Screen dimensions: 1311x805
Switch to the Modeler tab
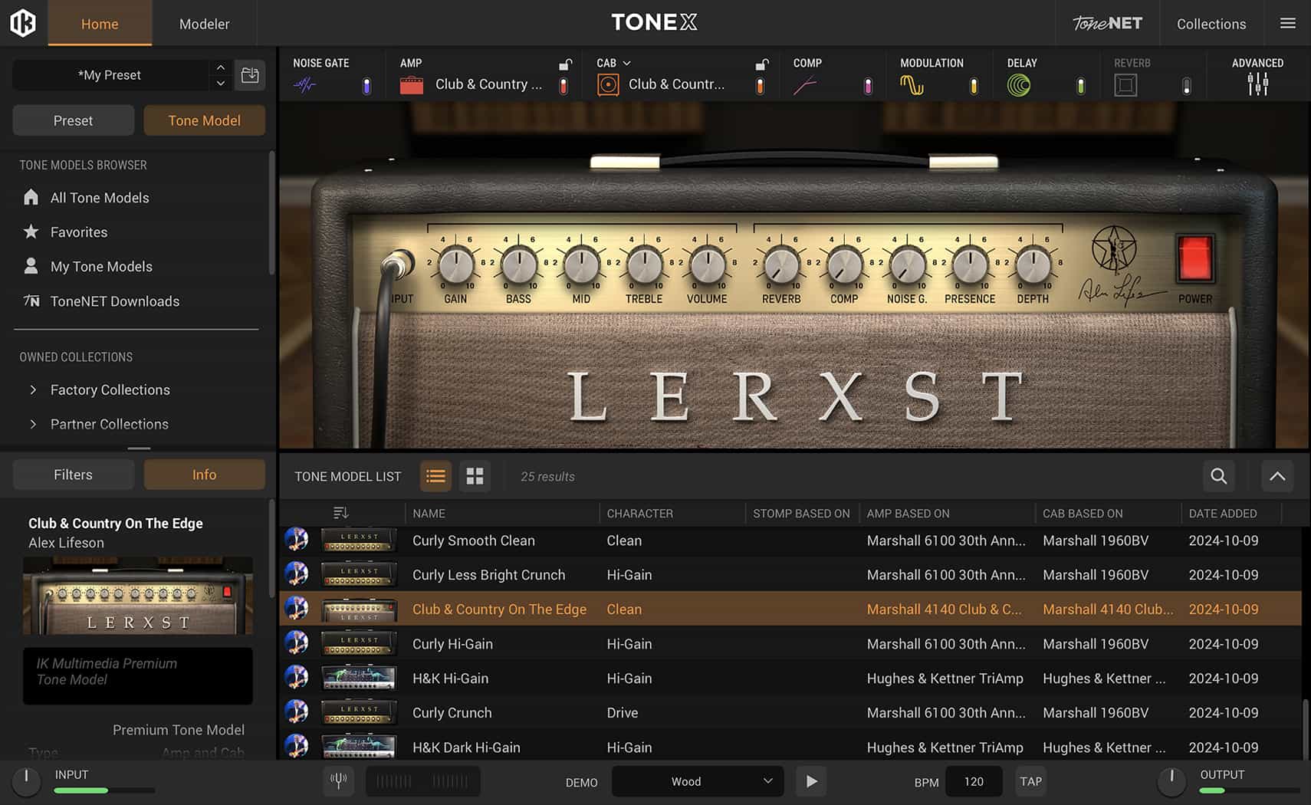tap(204, 24)
